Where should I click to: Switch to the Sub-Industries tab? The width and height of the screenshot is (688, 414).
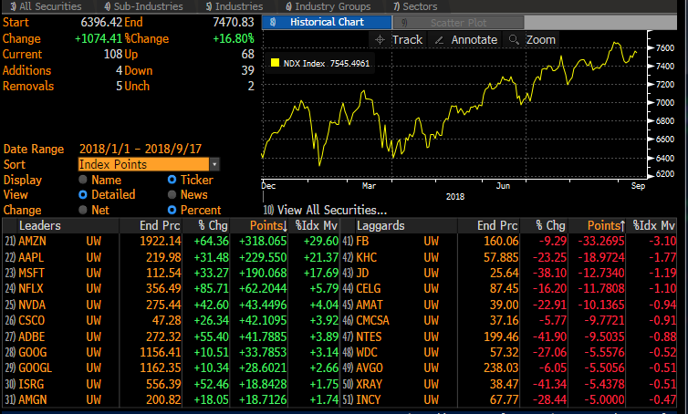point(143,6)
